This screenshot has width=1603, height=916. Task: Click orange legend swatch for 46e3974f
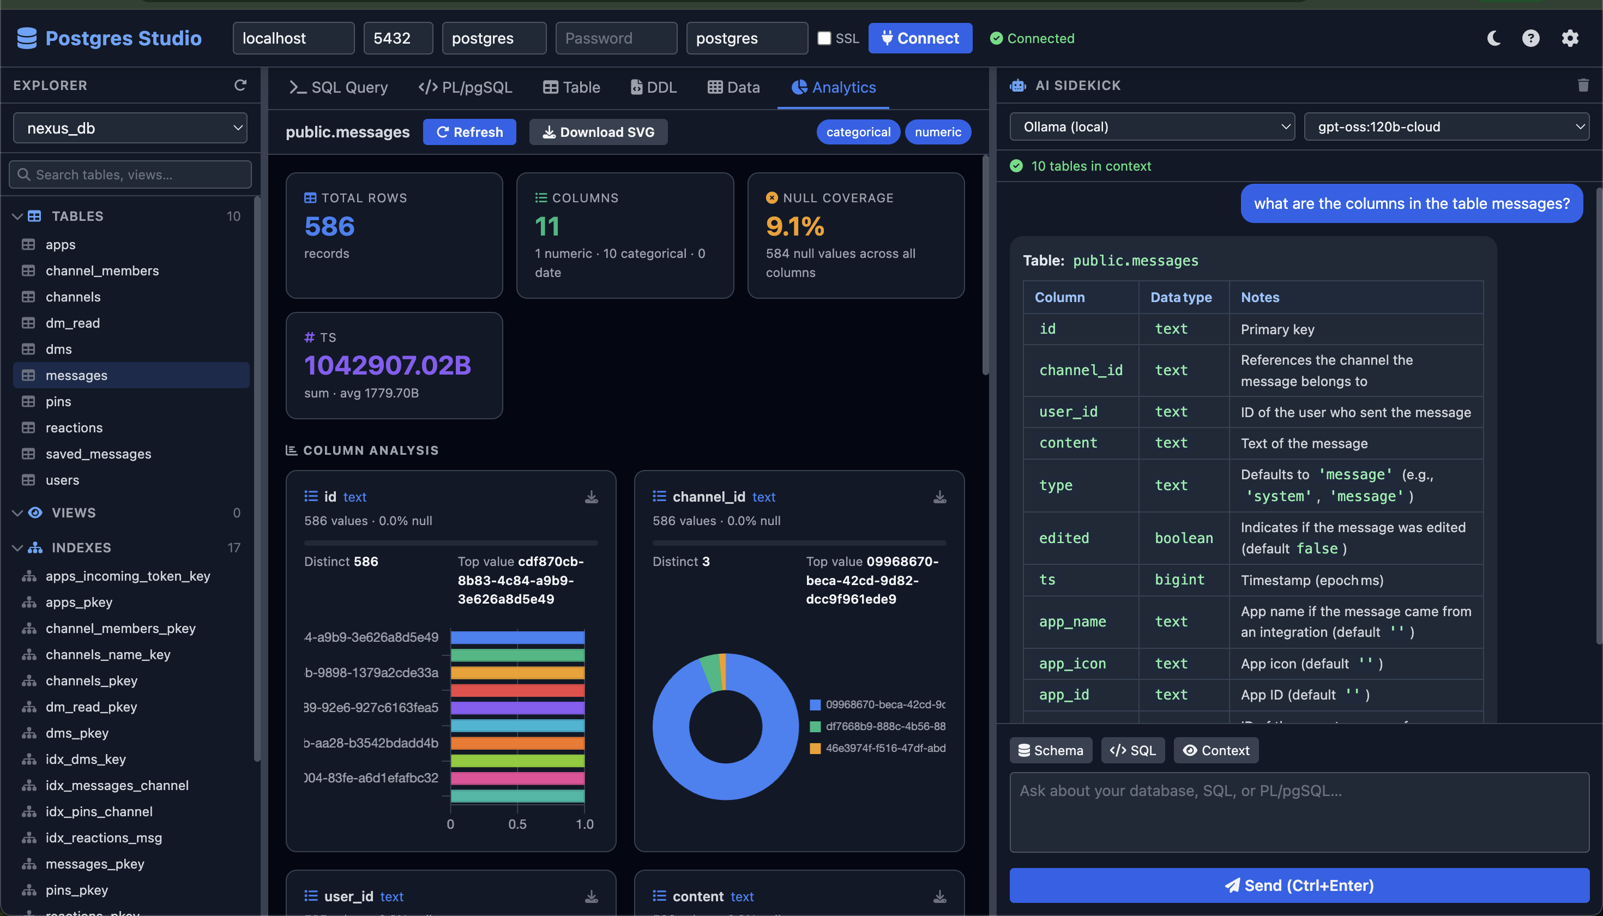tap(815, 748)
